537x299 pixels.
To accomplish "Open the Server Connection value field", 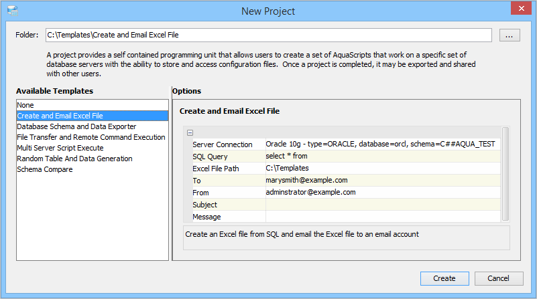I will 382,144.
